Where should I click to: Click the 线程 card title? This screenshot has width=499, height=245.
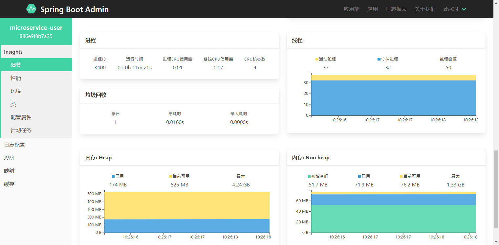(x=297, y=40)
